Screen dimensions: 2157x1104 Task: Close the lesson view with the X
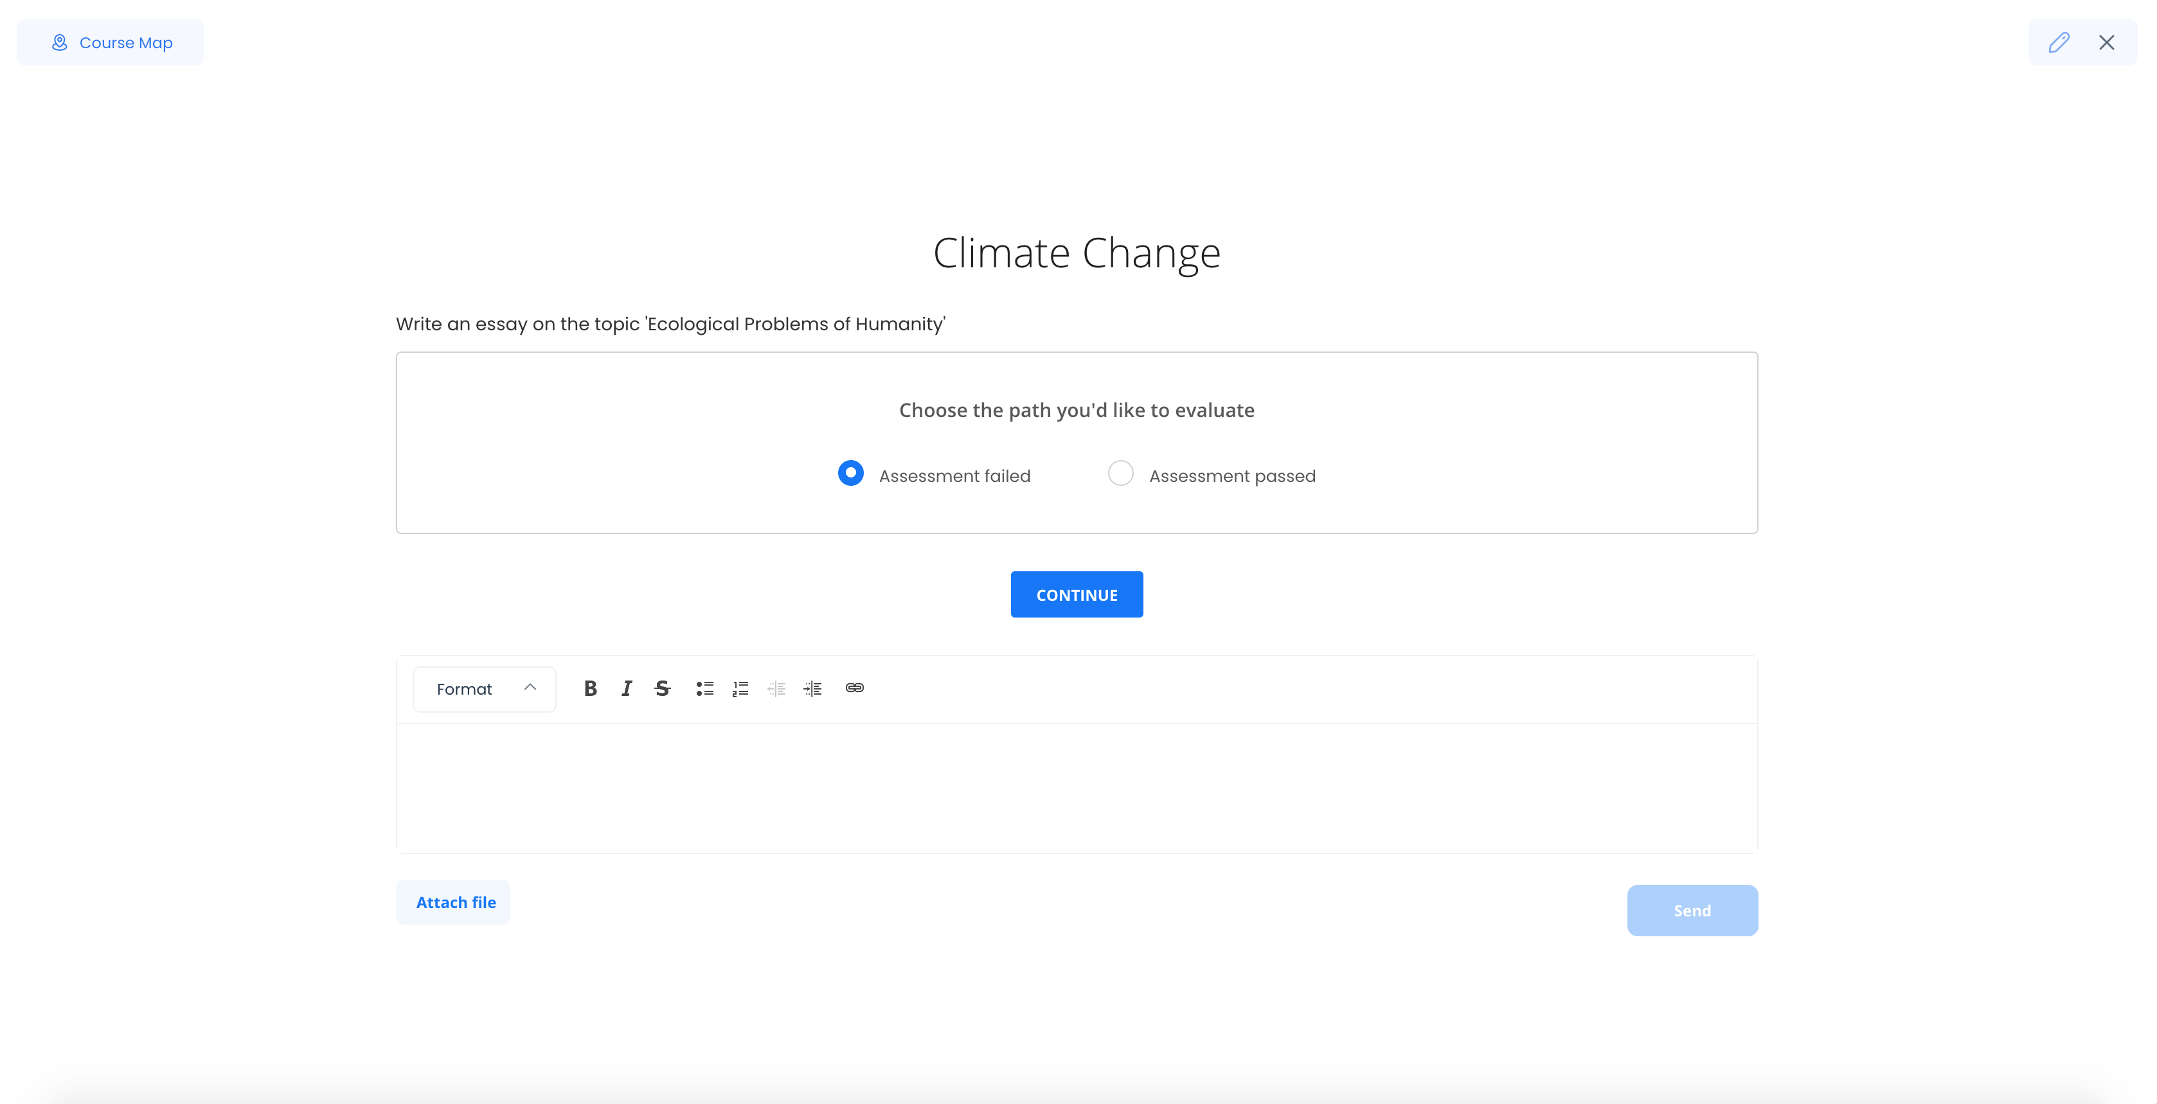pyautogui.click(x=2107, y=42)
